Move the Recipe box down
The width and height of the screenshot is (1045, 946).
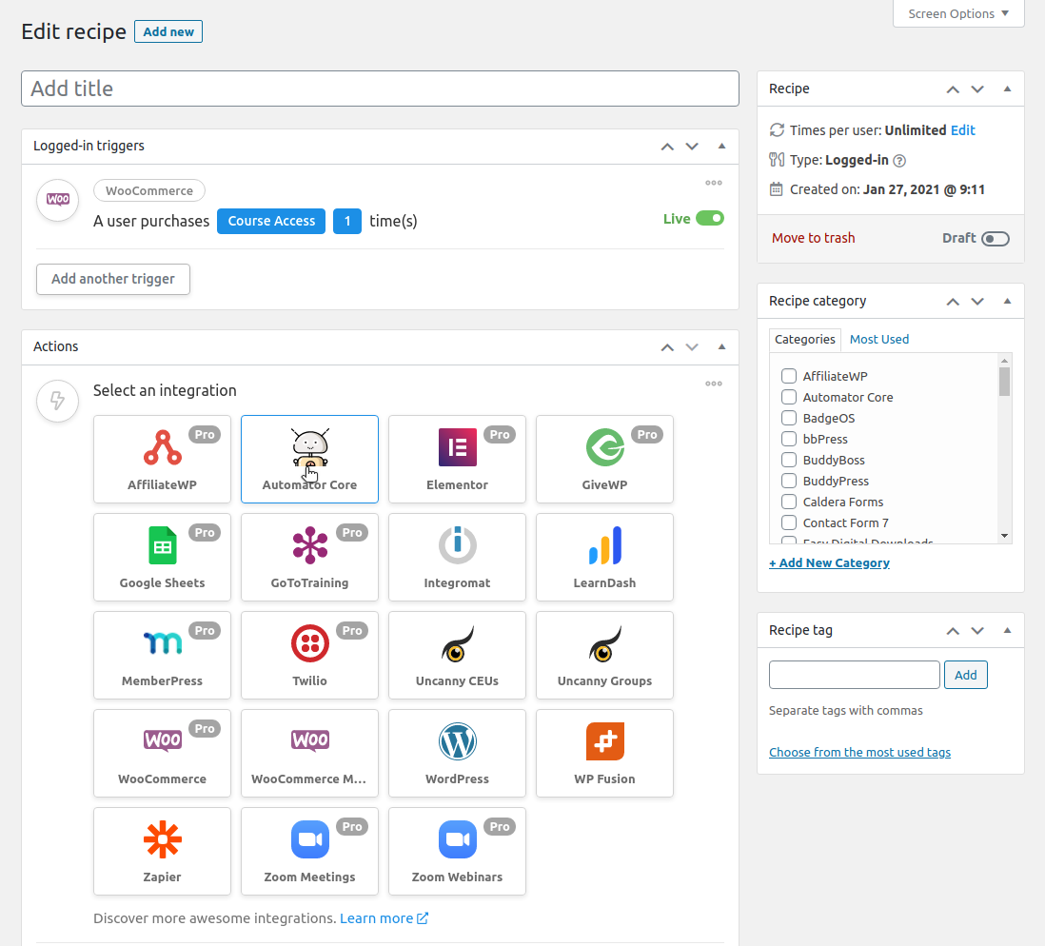point(977,89)
